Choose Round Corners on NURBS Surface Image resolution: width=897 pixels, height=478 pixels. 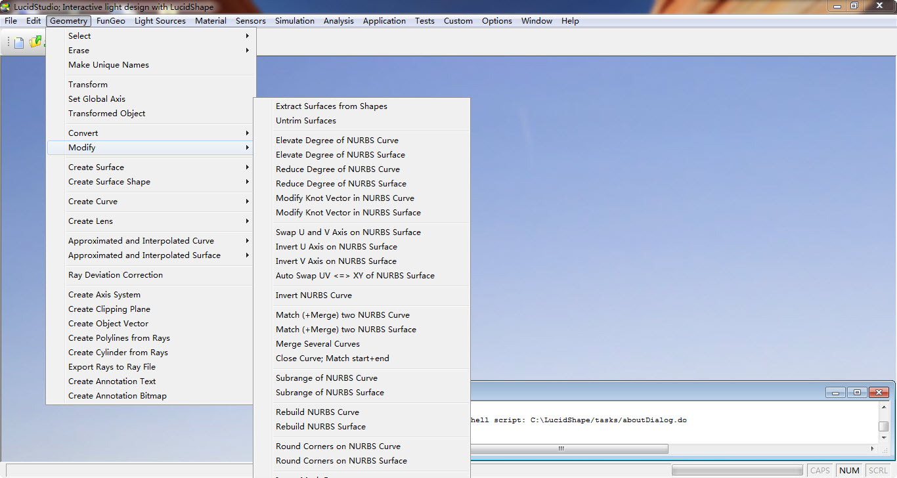[362, 461]
